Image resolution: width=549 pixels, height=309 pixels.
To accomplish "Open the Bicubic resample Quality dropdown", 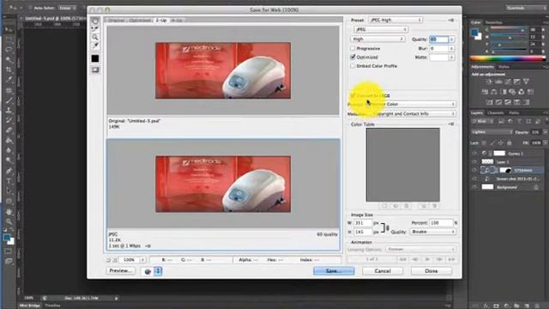I will coord(433,232).
